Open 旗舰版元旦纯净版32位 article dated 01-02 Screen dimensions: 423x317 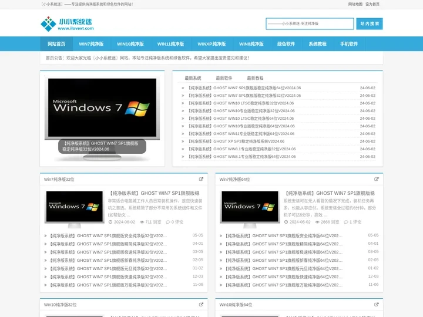coord(108,268)
